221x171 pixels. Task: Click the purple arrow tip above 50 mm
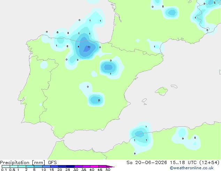coord(110,166)
